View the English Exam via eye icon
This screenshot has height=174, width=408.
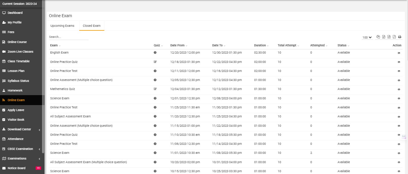[x=399, y=53]
